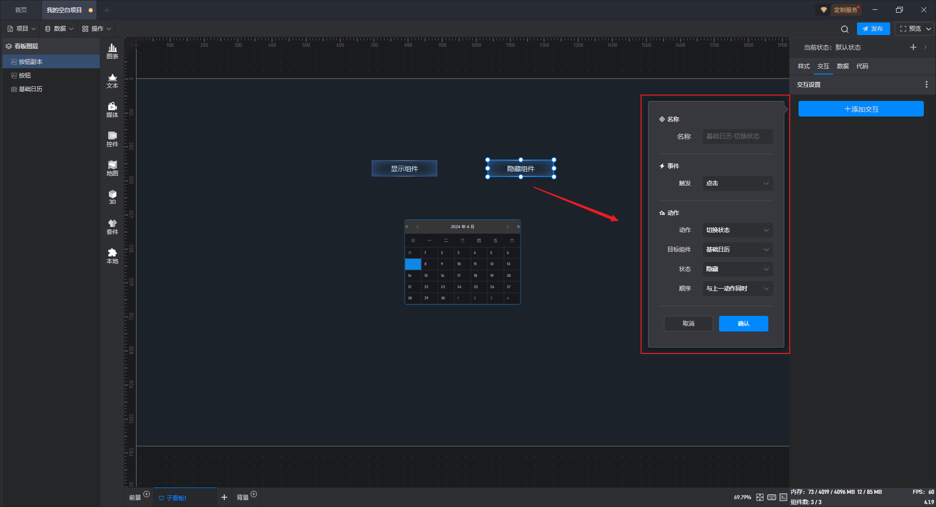Go to next year in the calendar
Viewport: 936px width, 507px height.
click(x=518, y=227)
